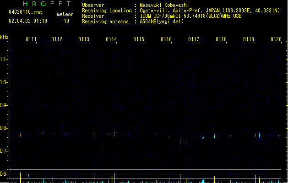Click the 0111 time marker
This screenshot has width=288, height=183.
[31, 39]
